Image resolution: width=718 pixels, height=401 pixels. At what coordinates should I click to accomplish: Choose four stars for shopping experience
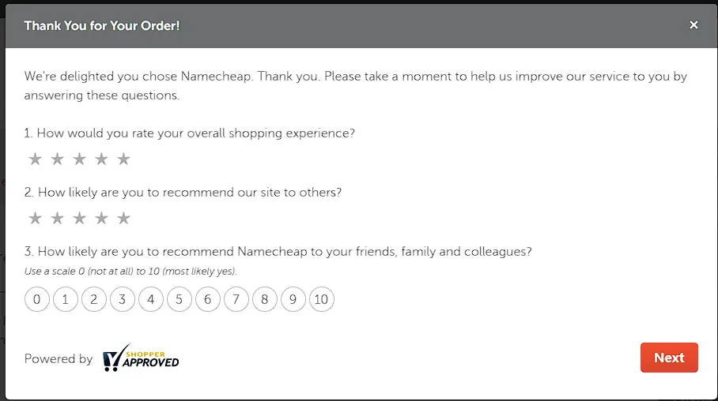[x=101, y=159]
